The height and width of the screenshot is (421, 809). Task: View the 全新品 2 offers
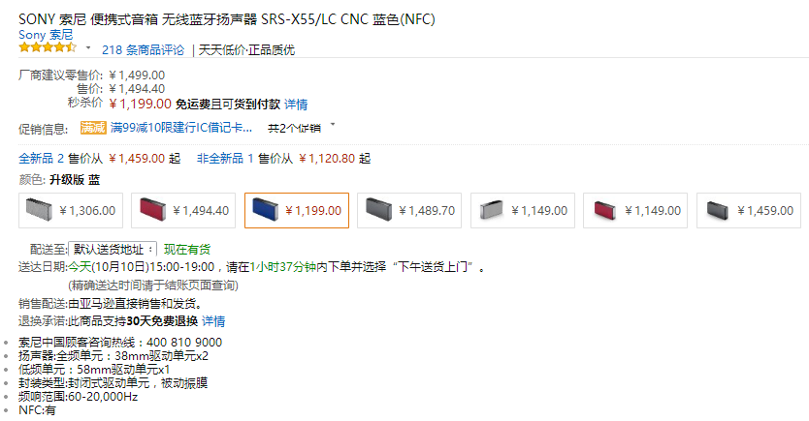[x=42, y=159]
